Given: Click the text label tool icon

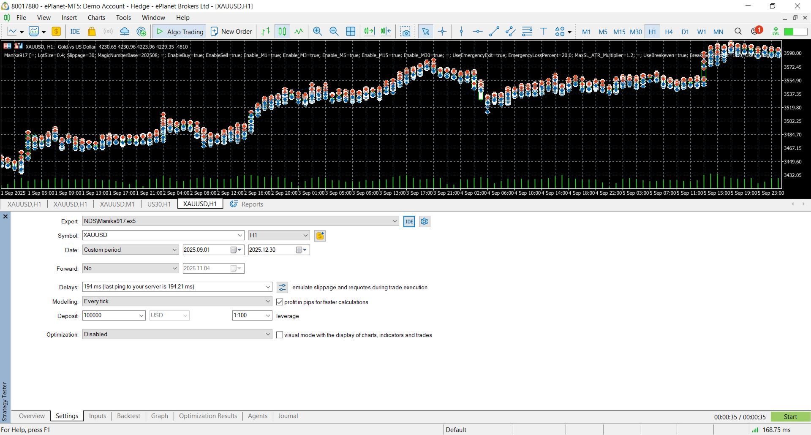Looking at the screenshot, I should pyautogui.click(x=544, y=32).
